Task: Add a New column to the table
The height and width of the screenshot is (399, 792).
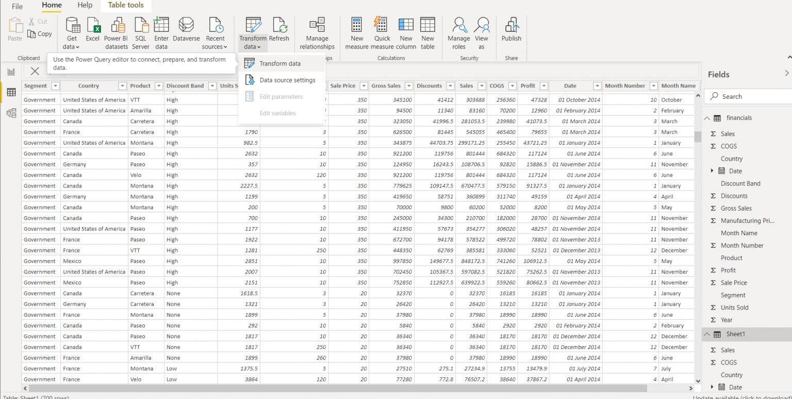Action: [x=406, y=31]
